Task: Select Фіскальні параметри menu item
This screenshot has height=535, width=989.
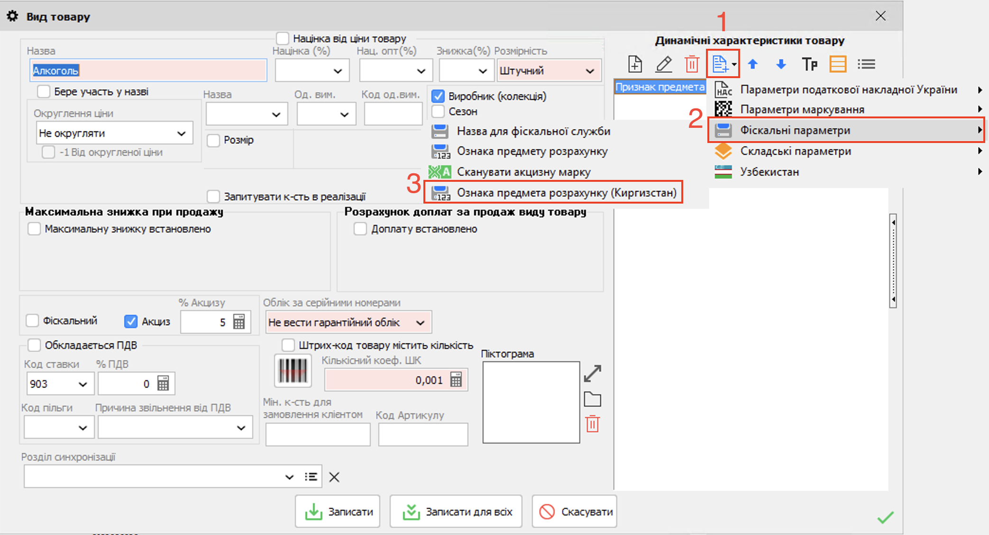Action: (795, 130)
